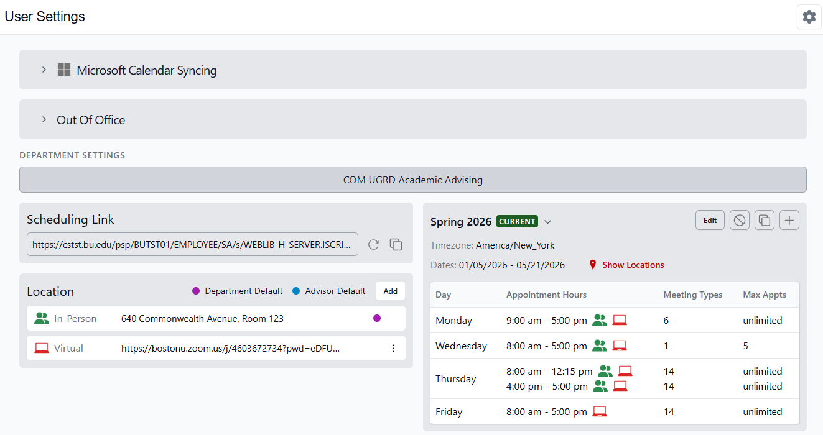
Task: Click the CURRENT badge next to Spring 2026
Action: pyautogui.click(x=517, y=221)
